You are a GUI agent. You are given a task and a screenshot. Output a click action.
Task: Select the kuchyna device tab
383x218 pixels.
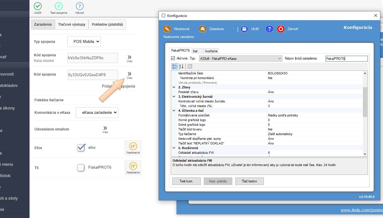(211, 51)
